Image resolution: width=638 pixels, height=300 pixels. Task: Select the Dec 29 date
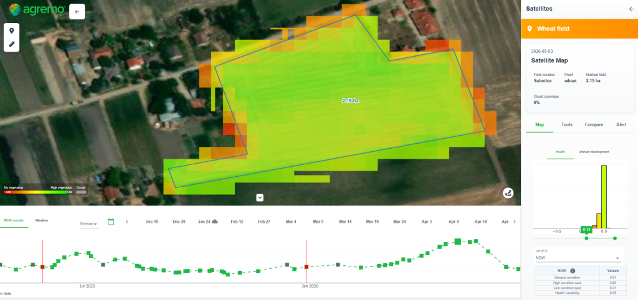pos(179,222)
